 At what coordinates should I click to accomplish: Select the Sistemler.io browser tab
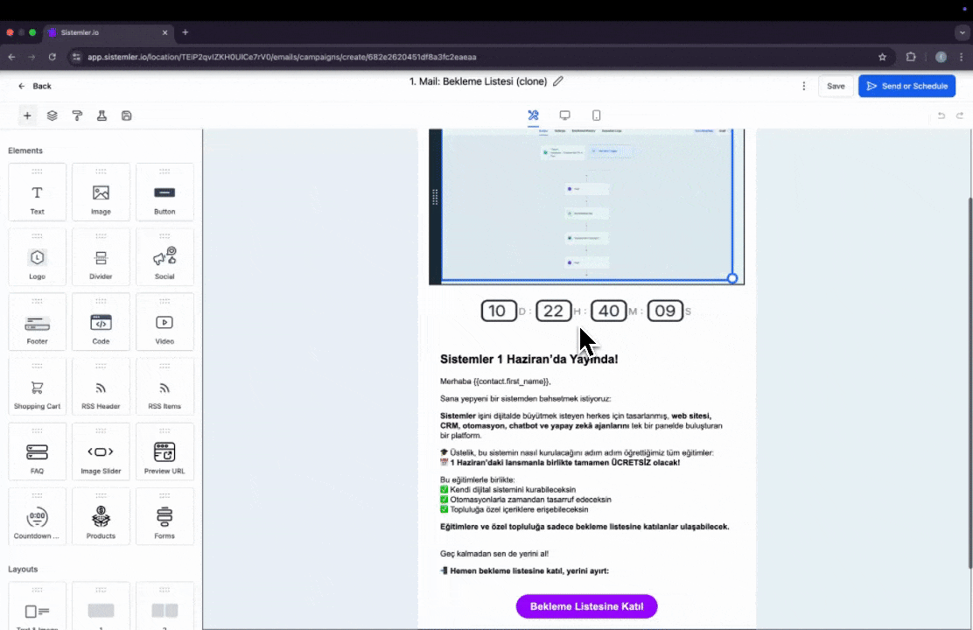[x=108, y=32]
